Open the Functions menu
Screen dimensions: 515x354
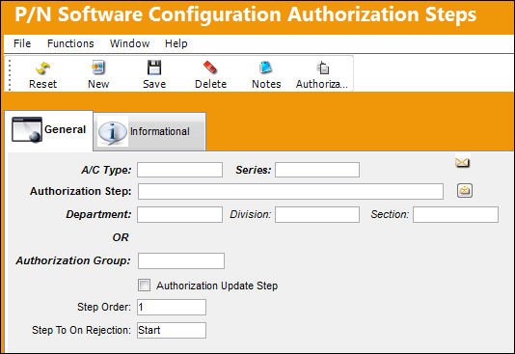pos(70,43)
